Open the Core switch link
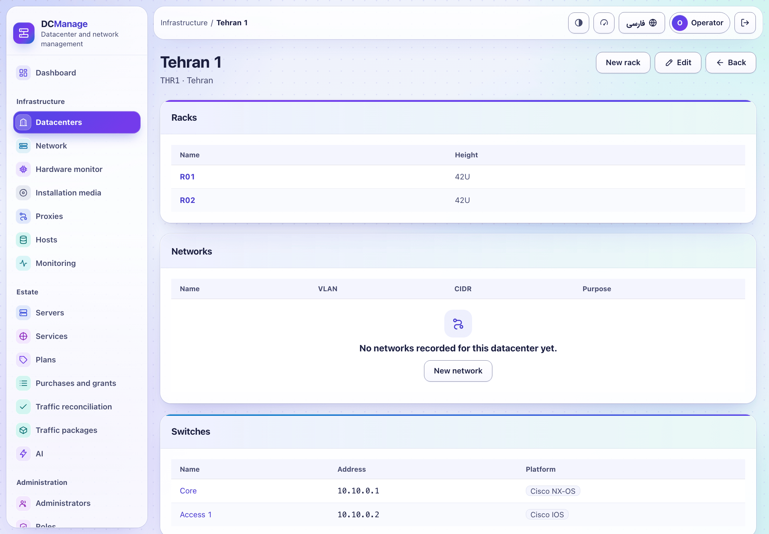This screenshot has height=534, width=769. (188, 491)
